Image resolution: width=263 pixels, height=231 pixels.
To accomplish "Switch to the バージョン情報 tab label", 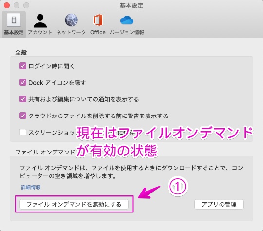I will pyautogui.click(x=127, y=32).
